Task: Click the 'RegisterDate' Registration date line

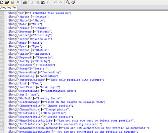Action: coord(42,91)
